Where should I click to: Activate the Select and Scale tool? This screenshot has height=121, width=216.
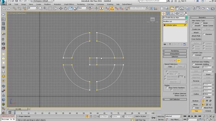[71, 8]
